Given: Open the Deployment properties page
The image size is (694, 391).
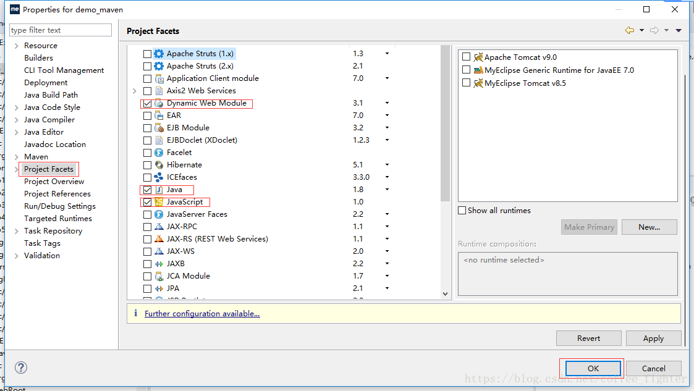Looking at the screenshot, I should pyautogui.click(x=46, y=83).
